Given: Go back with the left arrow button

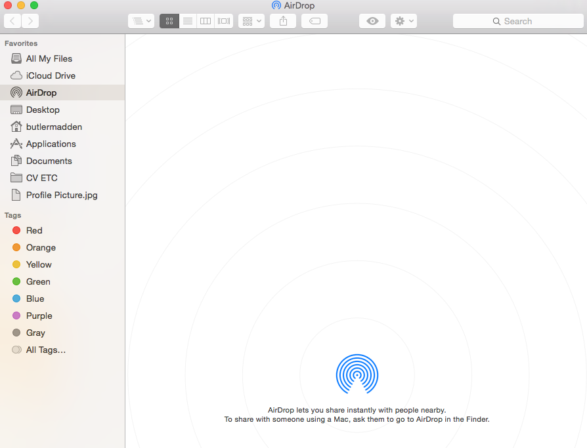Looking at the screenshot, I should click(12, 21).
